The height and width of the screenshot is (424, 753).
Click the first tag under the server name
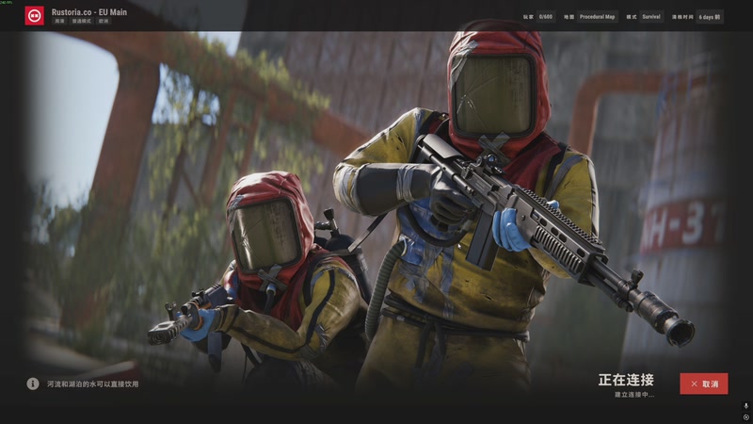(x=59, y=21)
